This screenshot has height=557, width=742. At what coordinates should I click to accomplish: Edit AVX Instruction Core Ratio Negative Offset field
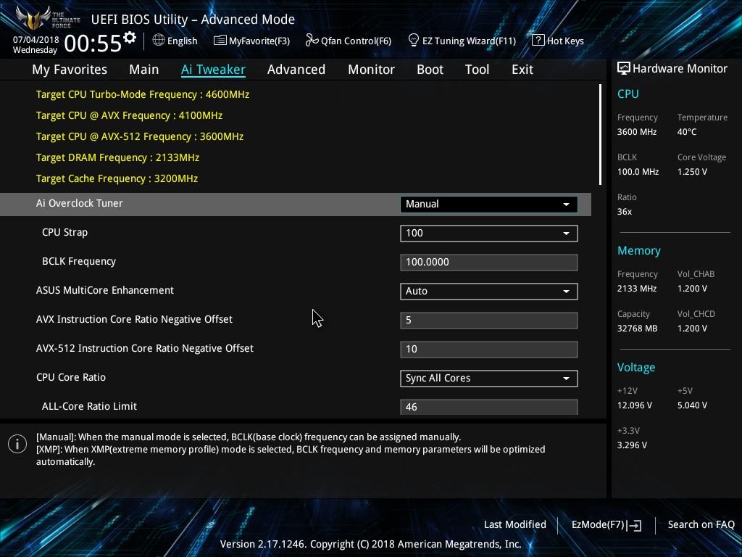point(489,320)
